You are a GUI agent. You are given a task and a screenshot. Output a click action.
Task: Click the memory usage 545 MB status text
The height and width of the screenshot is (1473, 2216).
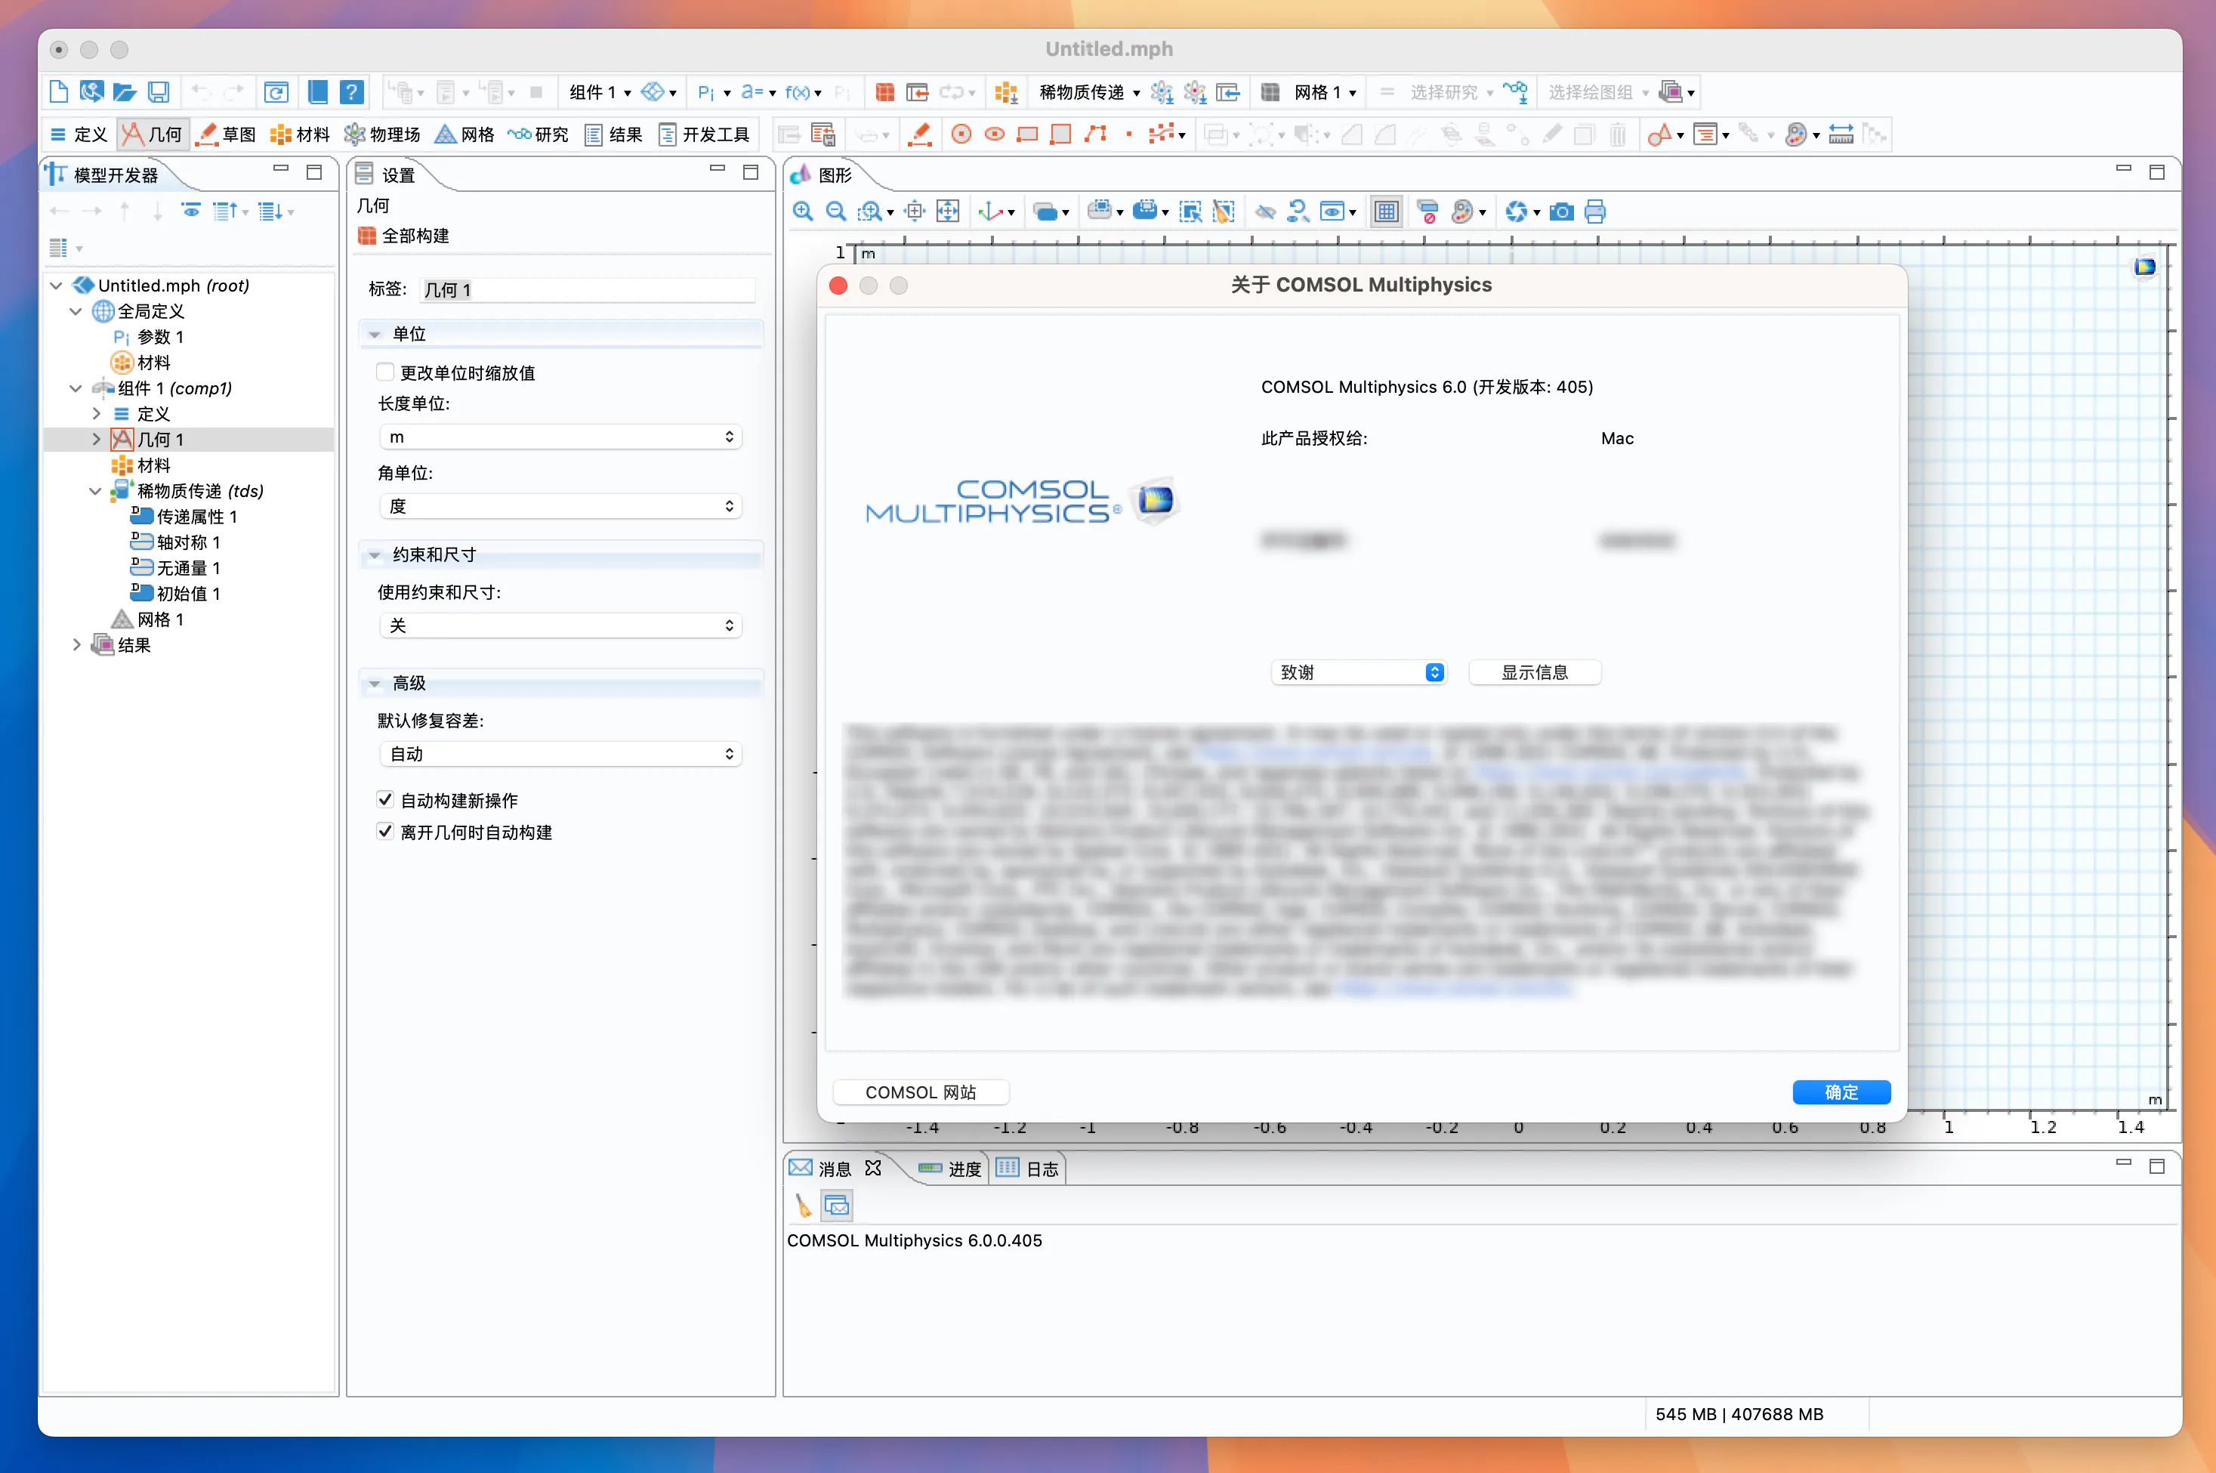[1739, 1414]
